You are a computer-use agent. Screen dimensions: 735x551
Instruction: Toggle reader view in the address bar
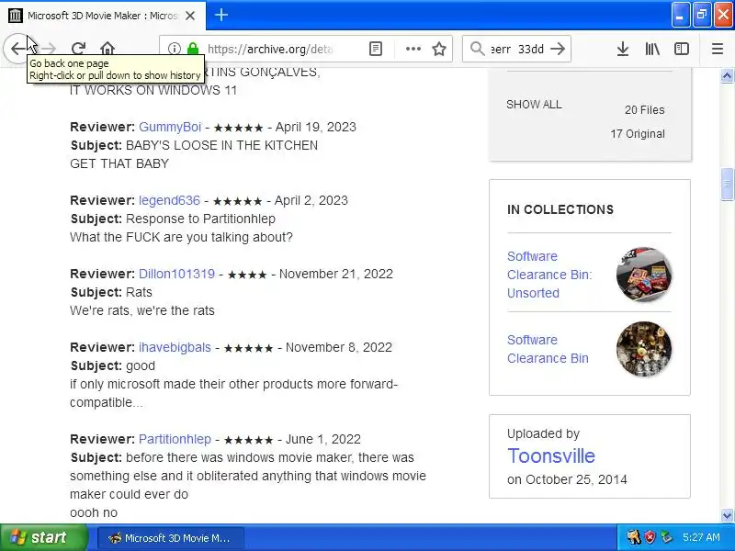pyautogui.click(x=376, y=49)
